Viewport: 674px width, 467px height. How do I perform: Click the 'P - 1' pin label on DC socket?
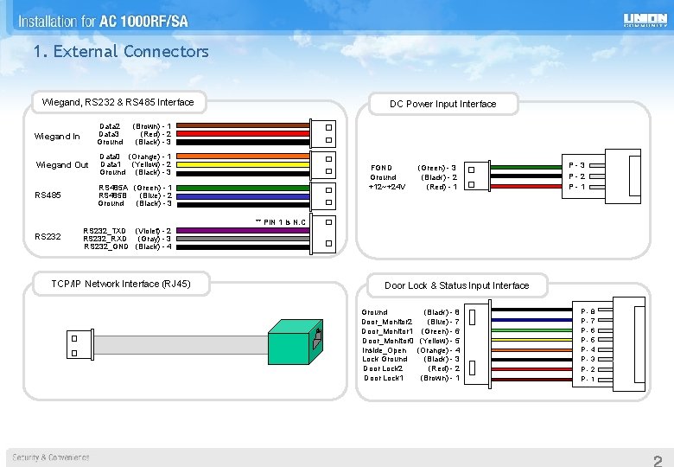576,187
